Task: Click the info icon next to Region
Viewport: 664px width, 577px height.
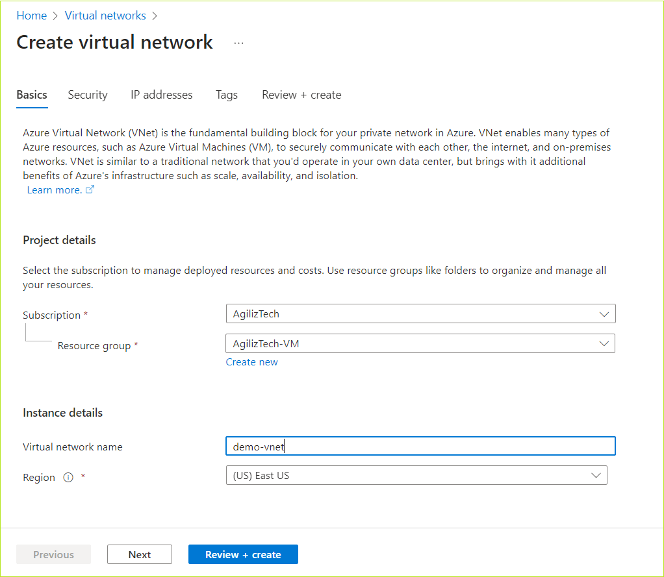Action: (68, 477)
